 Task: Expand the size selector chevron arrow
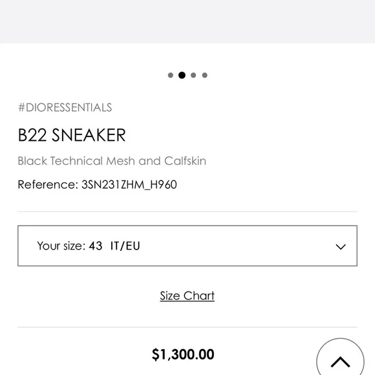pos(341,246)
